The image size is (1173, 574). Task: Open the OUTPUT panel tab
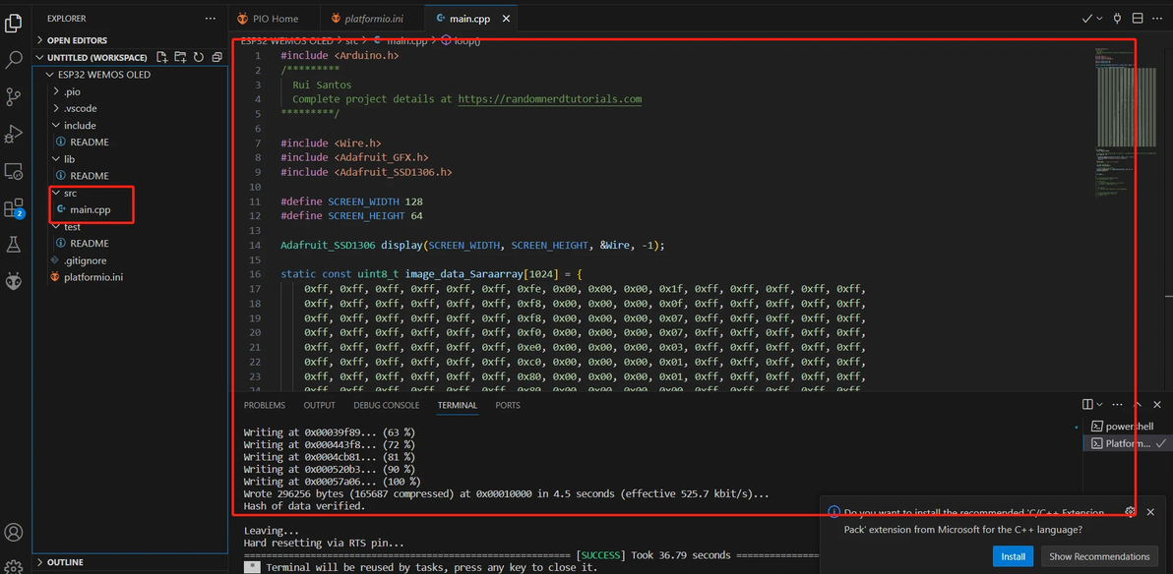[320, 405]
